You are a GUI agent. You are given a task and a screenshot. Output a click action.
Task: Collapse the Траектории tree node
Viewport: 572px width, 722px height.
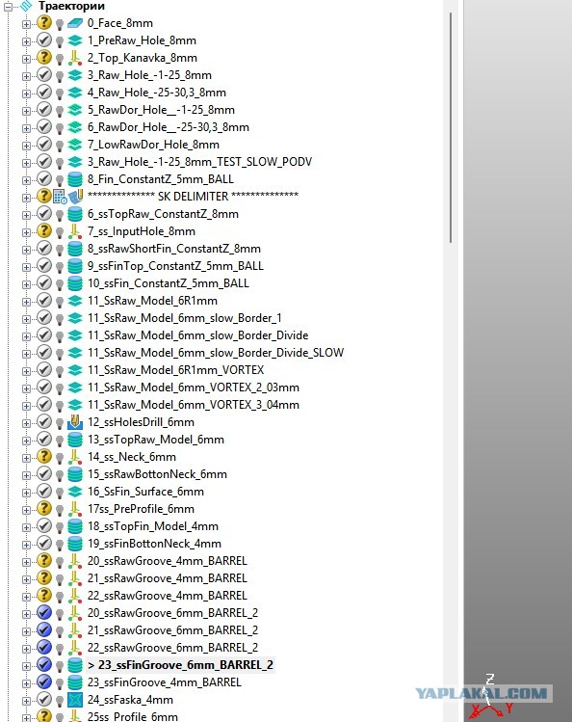point(8,7)
